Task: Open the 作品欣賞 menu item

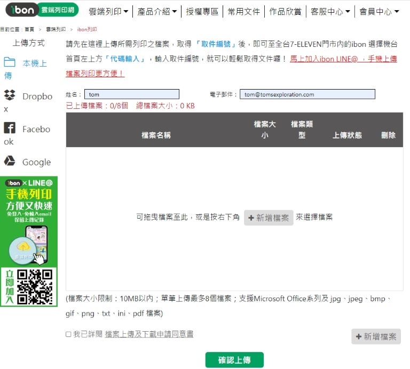Action: 285,12
